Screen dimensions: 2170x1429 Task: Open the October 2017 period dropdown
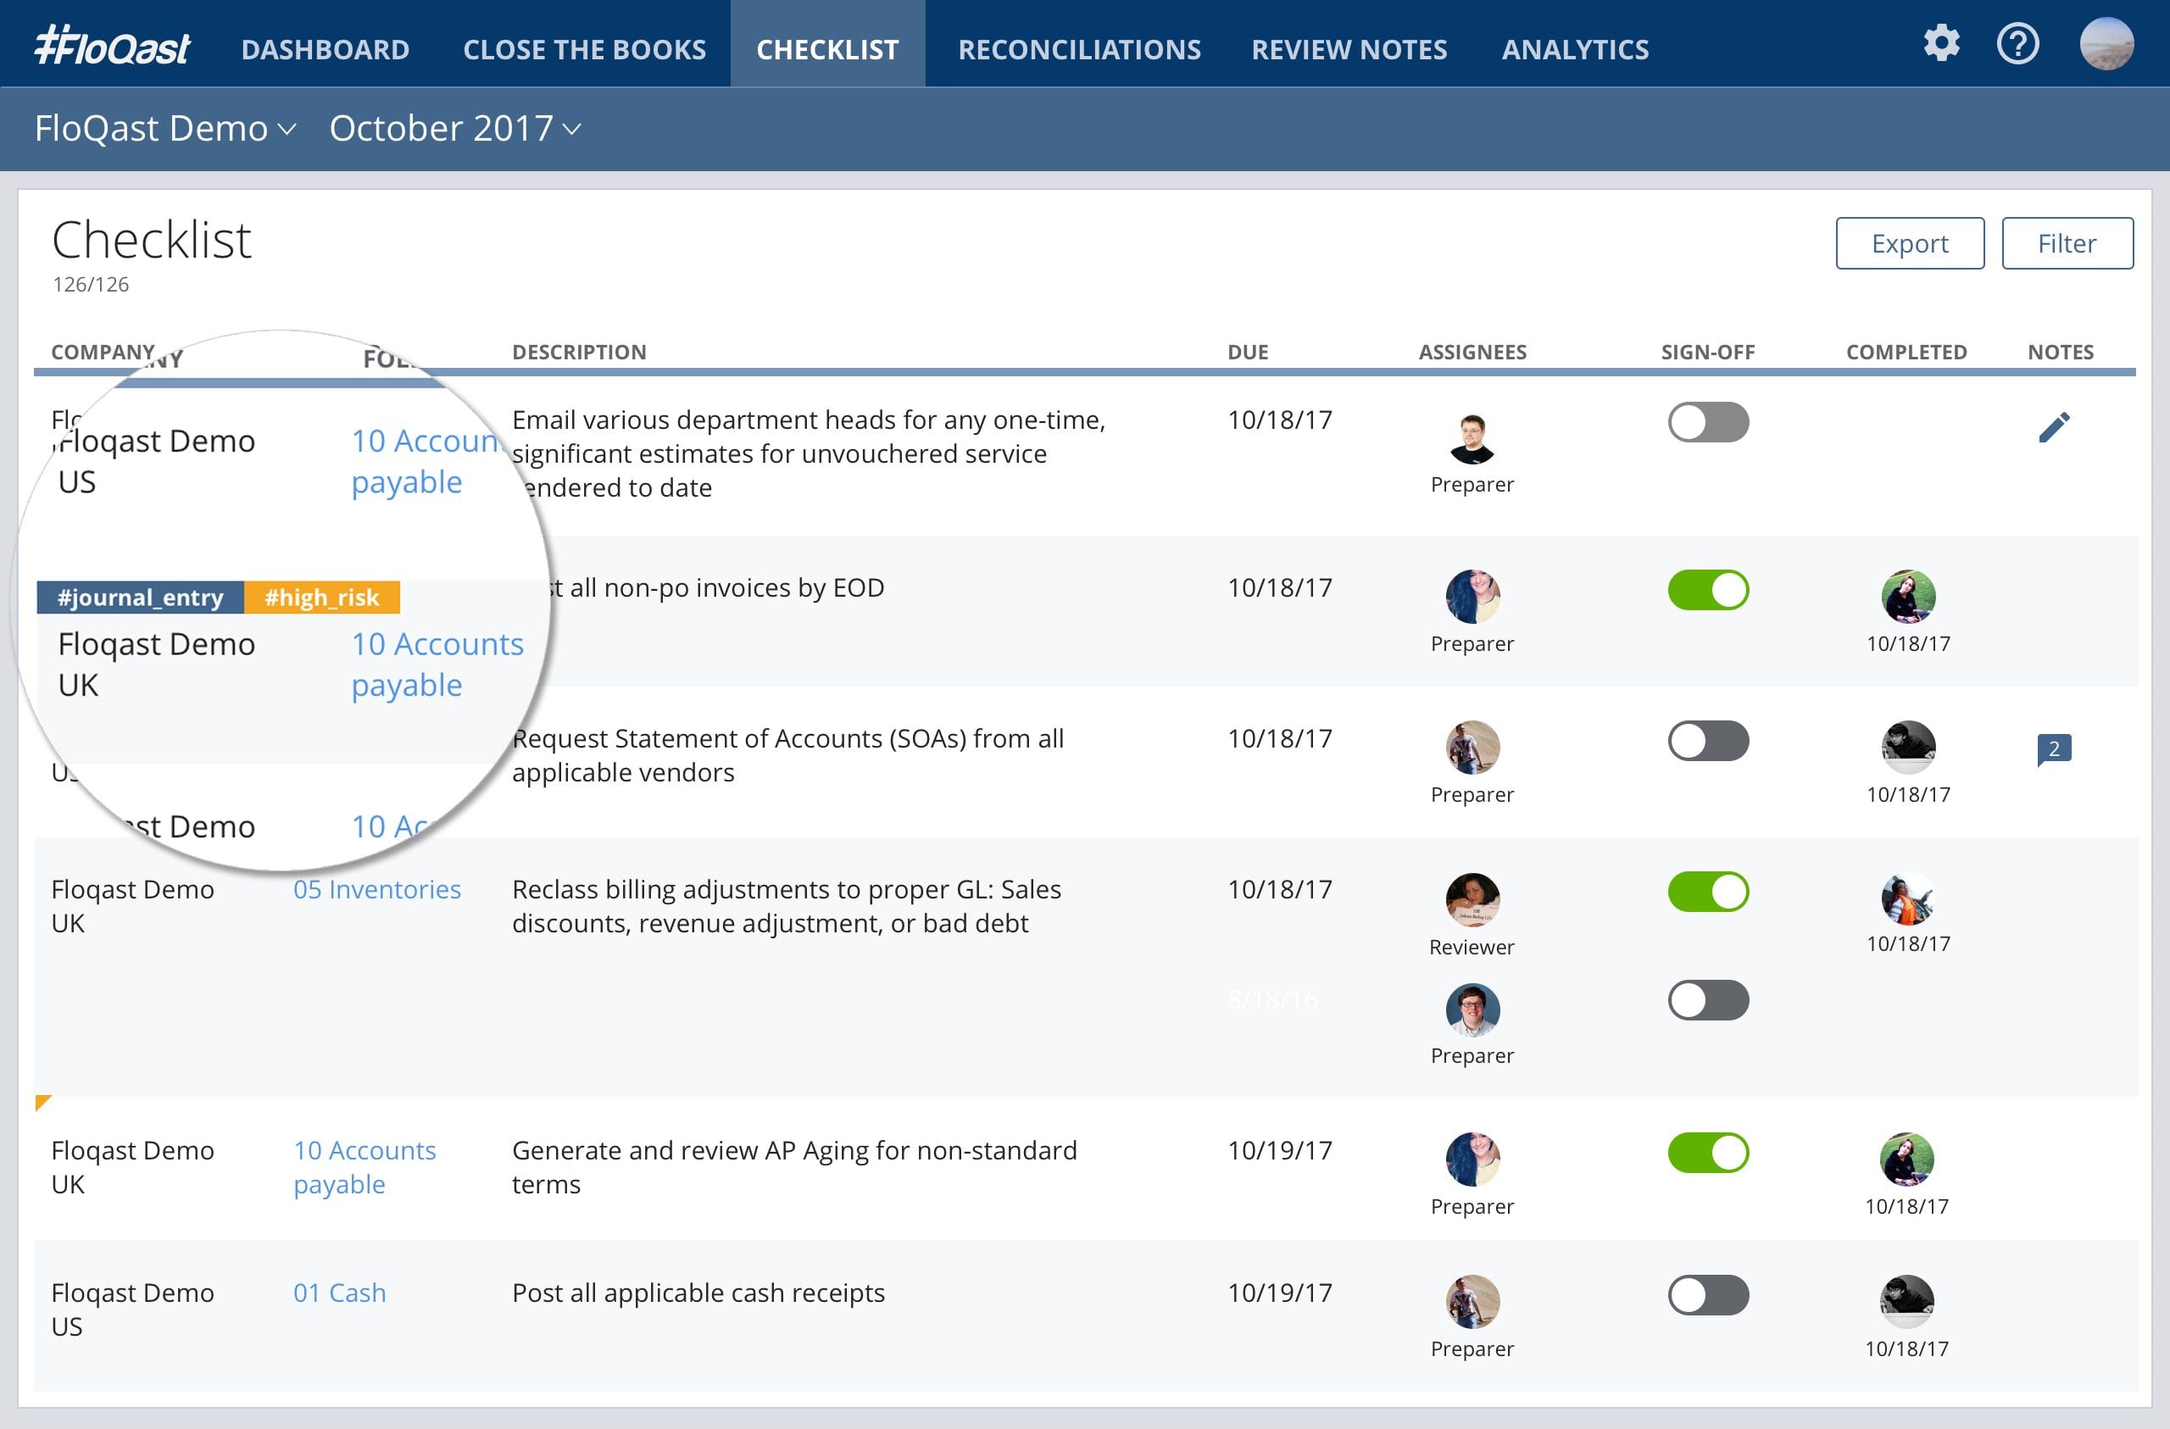(x=455, y=129)
